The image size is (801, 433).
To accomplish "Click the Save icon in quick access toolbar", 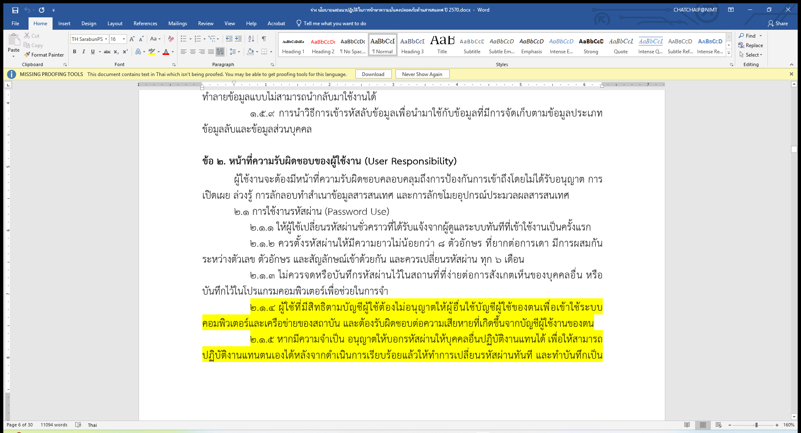I will coord(15,10).
